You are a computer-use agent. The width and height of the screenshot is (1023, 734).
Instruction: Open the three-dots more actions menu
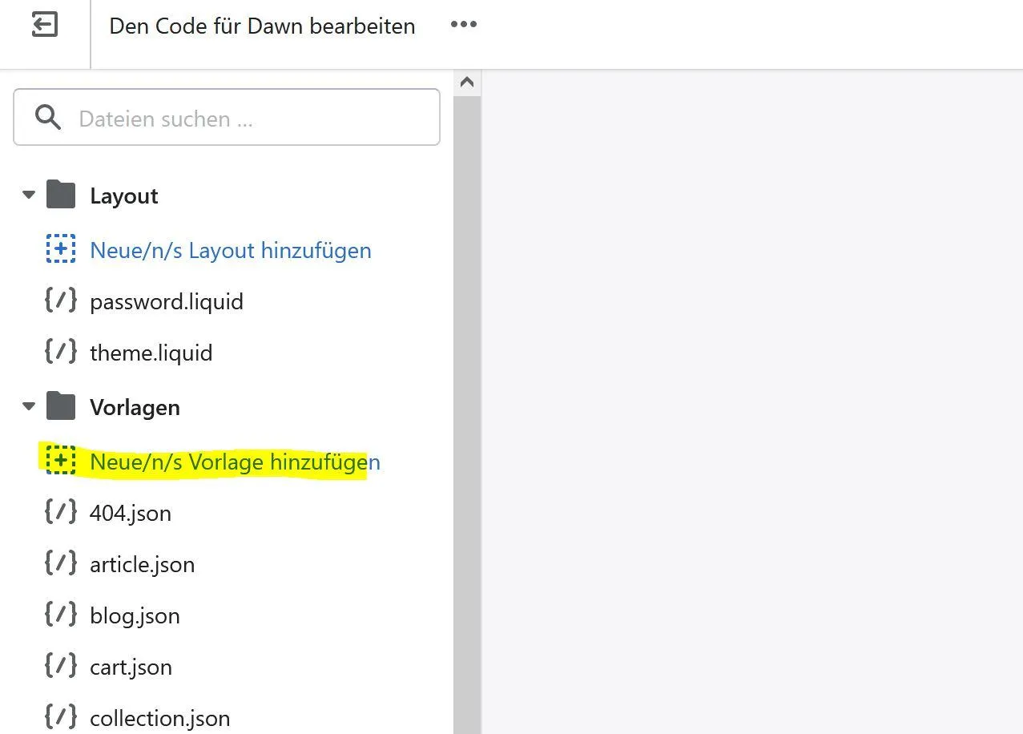tap(464, 25)
